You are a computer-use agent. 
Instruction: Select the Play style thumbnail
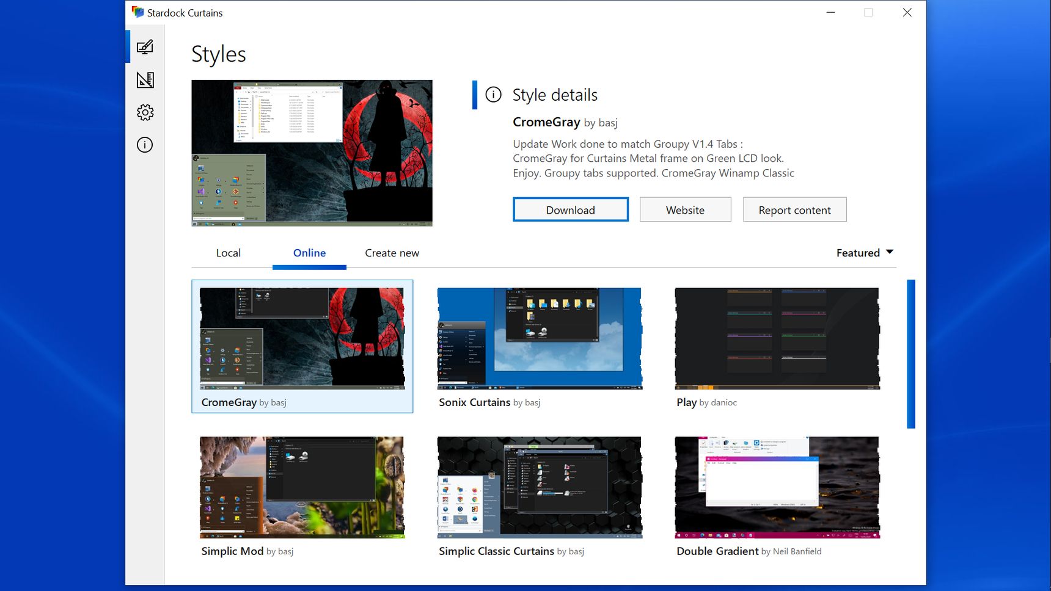pos(777,338)
